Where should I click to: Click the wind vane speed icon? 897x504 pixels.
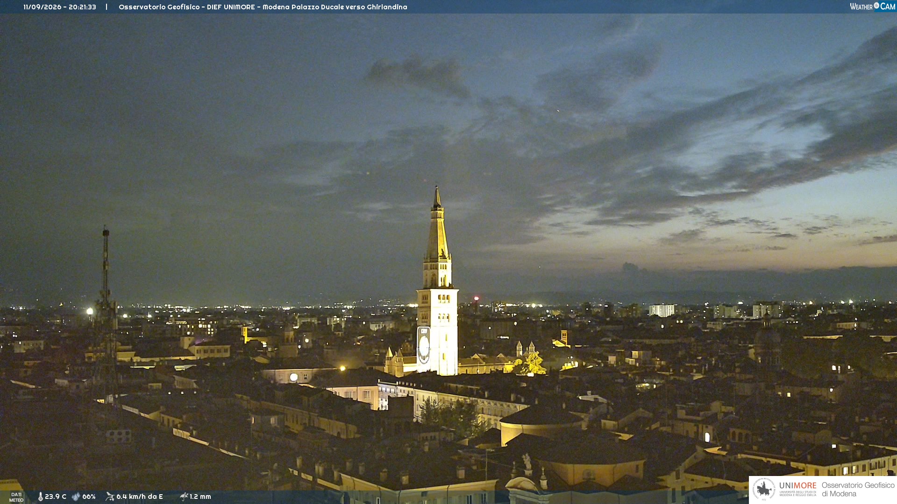tap(110, 497)
